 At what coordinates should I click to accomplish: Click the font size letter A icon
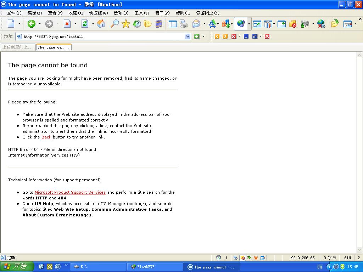pyautogui.click(x=212, y=24)
